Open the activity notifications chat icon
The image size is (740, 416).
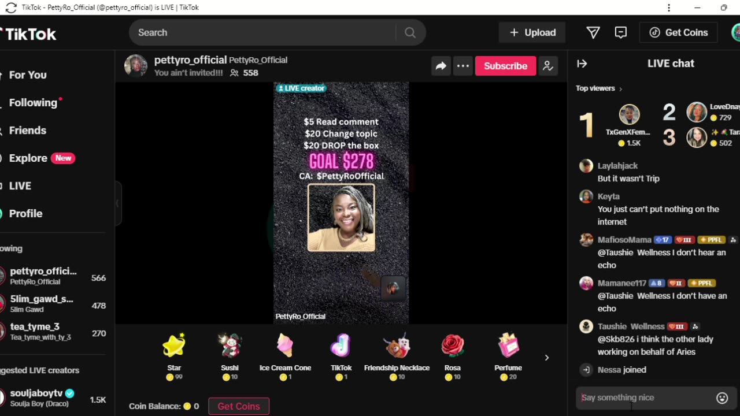pos(620,33)
